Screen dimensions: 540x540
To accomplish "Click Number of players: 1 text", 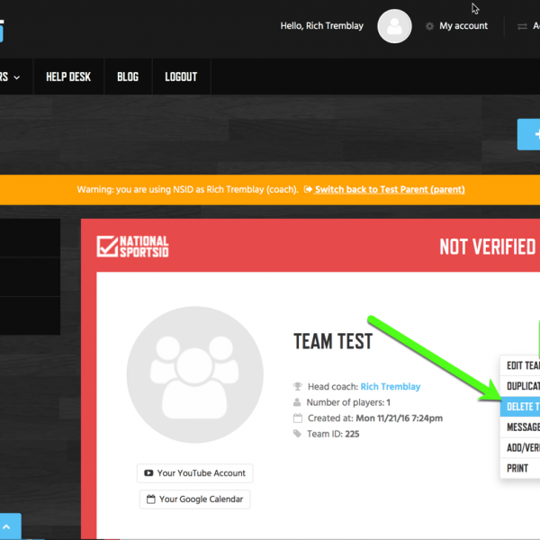I will (x=348, y=402).
